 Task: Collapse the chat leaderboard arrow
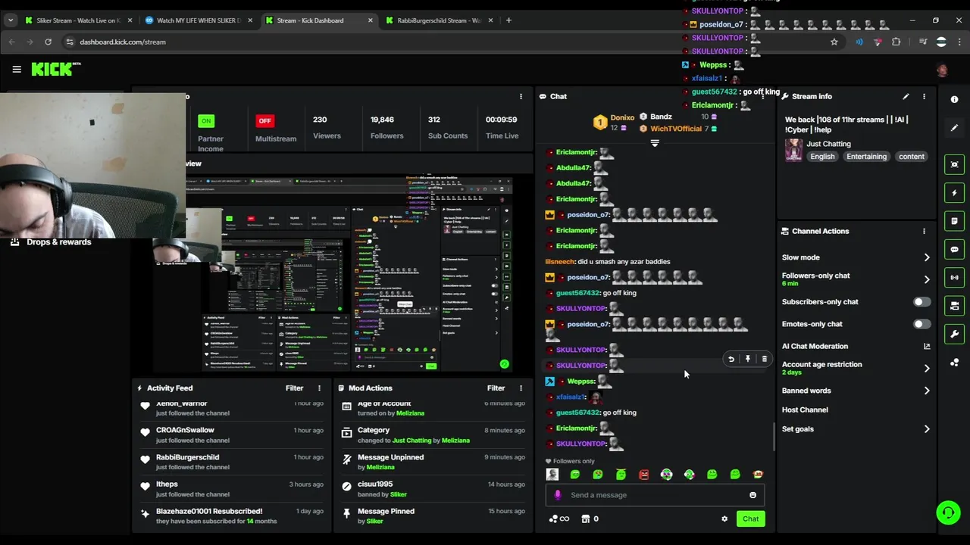click(x=655, y=142)
